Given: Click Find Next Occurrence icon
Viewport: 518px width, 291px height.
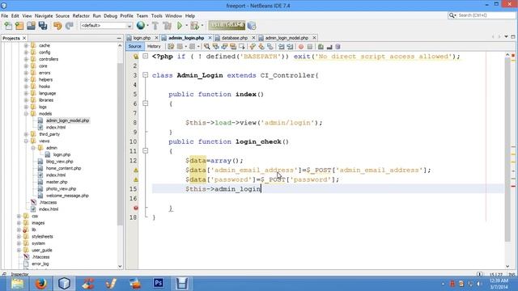Looking at the screenshot, I should pyautogui.click(x=224, y=47).
